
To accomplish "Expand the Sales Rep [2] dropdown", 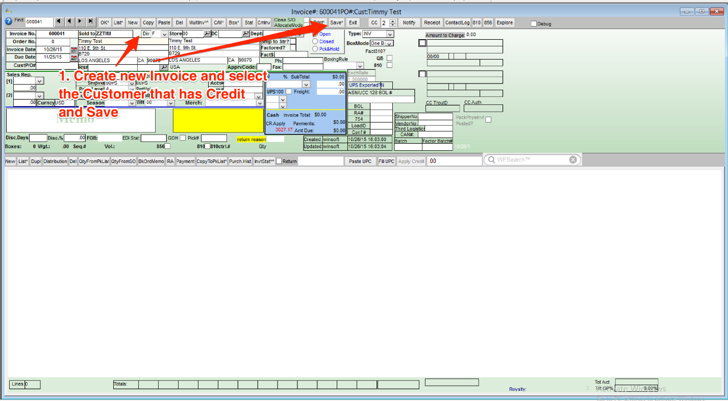I will pyautogui.click(x=40, y=95).
